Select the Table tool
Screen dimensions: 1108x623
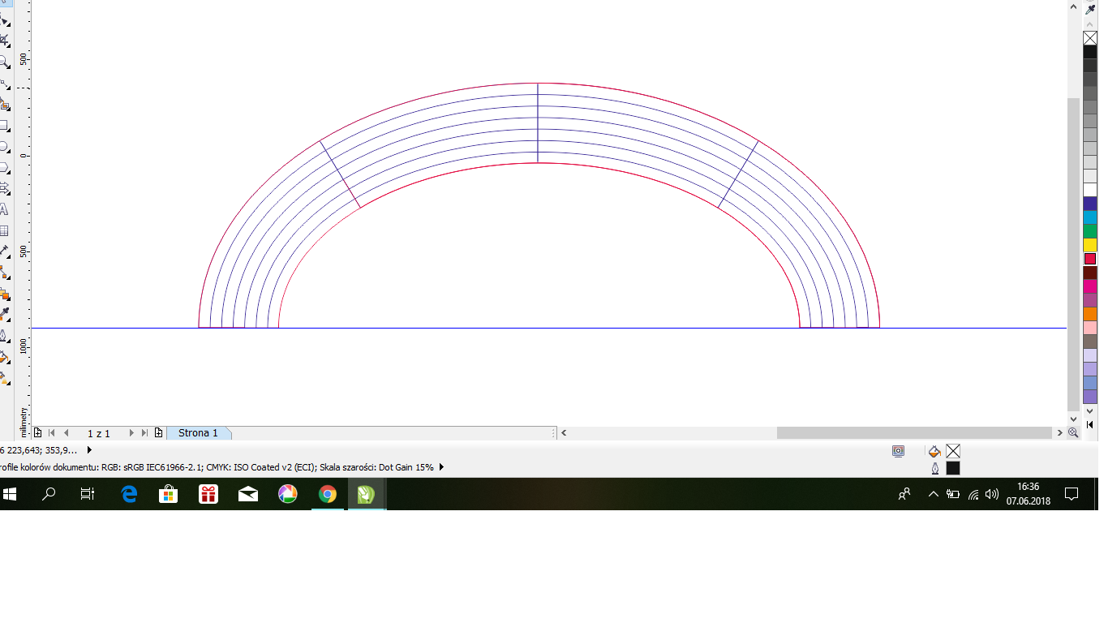tap(4, 230)
